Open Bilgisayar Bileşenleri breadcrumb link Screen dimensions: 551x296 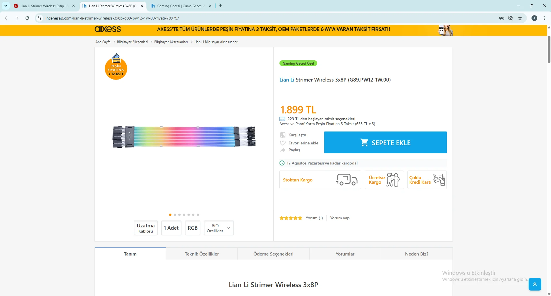[132, 42]
